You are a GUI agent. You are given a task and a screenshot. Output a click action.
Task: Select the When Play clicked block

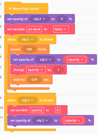click(x=26, y=8)
